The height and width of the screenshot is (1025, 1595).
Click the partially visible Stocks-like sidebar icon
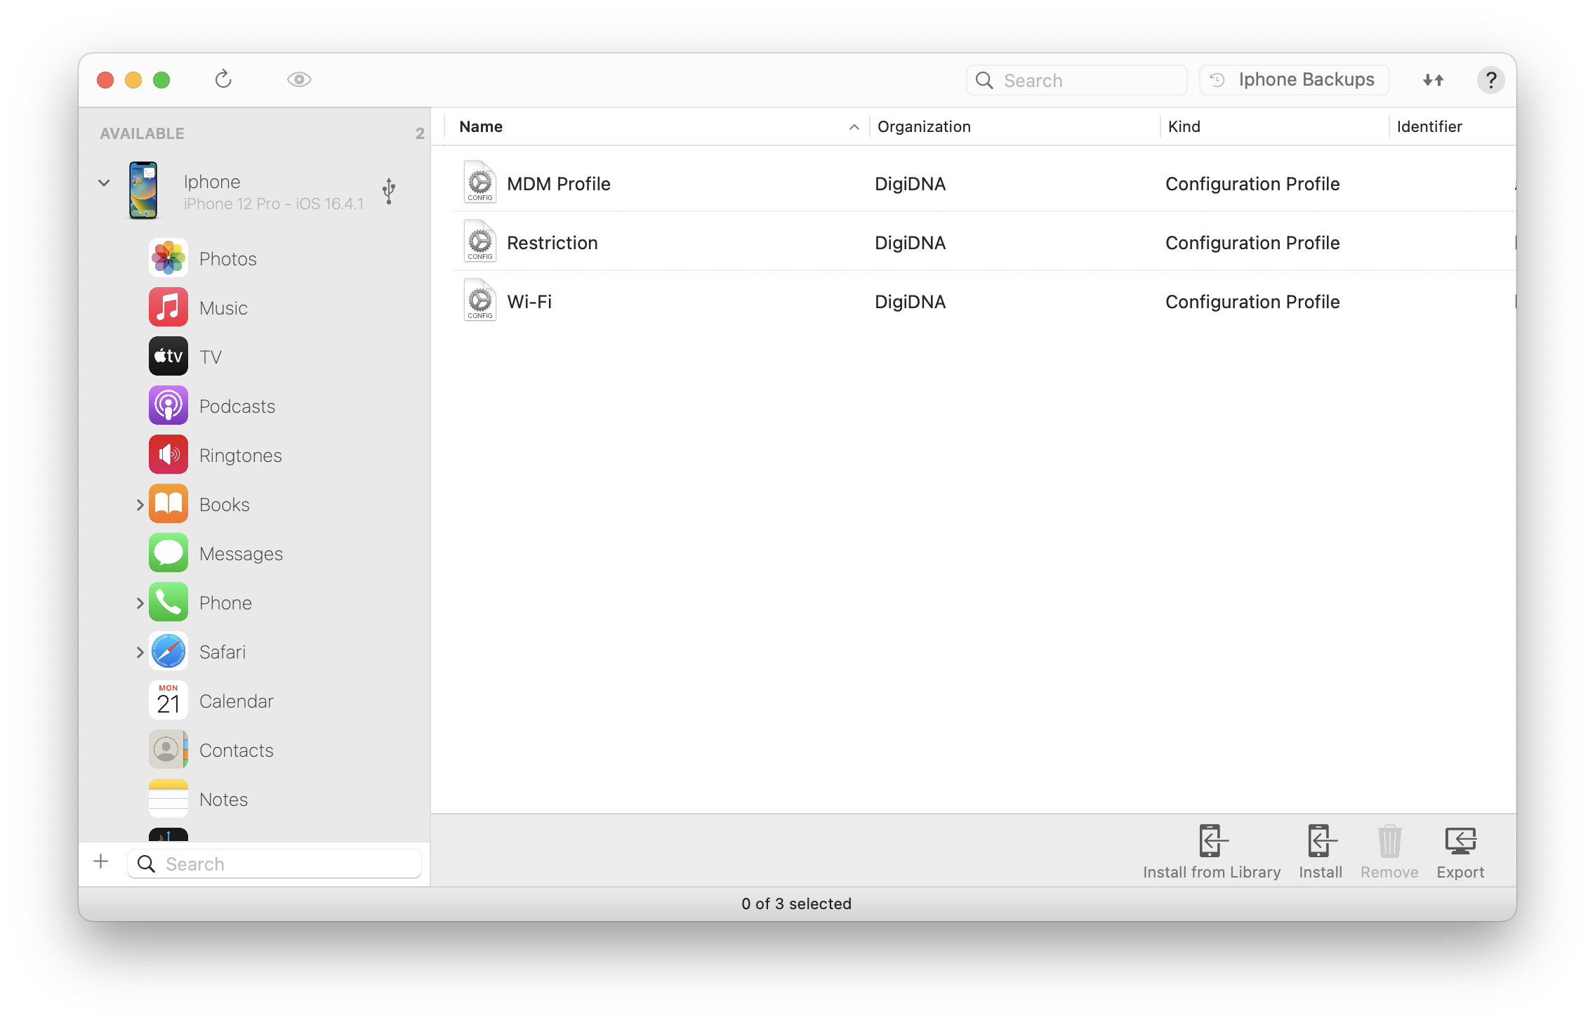168,835
